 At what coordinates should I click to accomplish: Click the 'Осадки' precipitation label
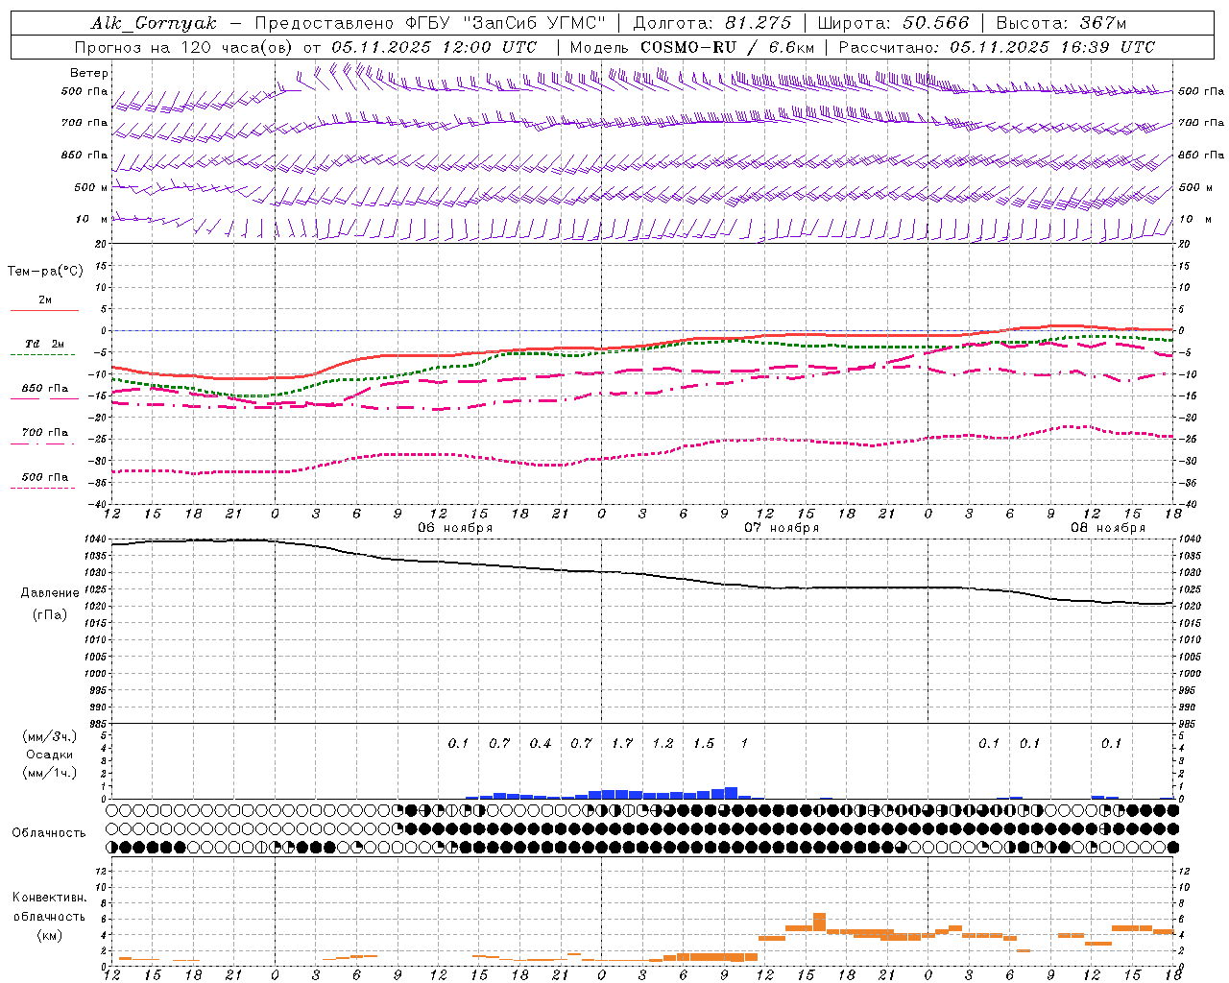click(50, 755)
